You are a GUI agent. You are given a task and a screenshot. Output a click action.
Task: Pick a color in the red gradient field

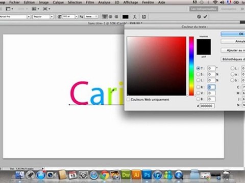pyautogui.click(x=157, y=66)
